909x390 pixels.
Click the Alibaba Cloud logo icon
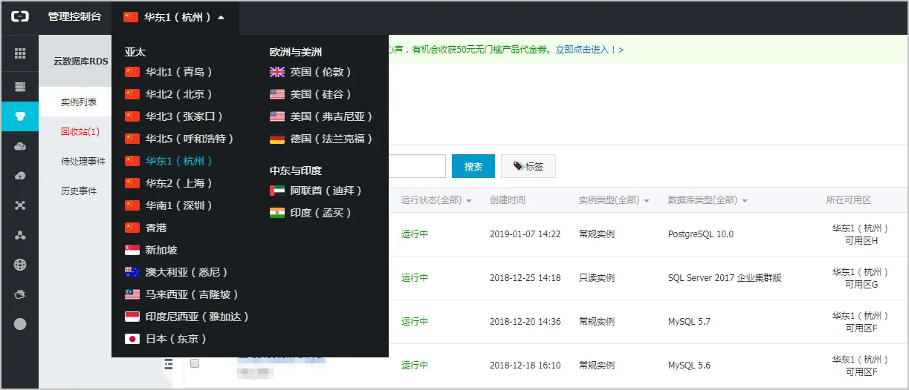(19, 16)
